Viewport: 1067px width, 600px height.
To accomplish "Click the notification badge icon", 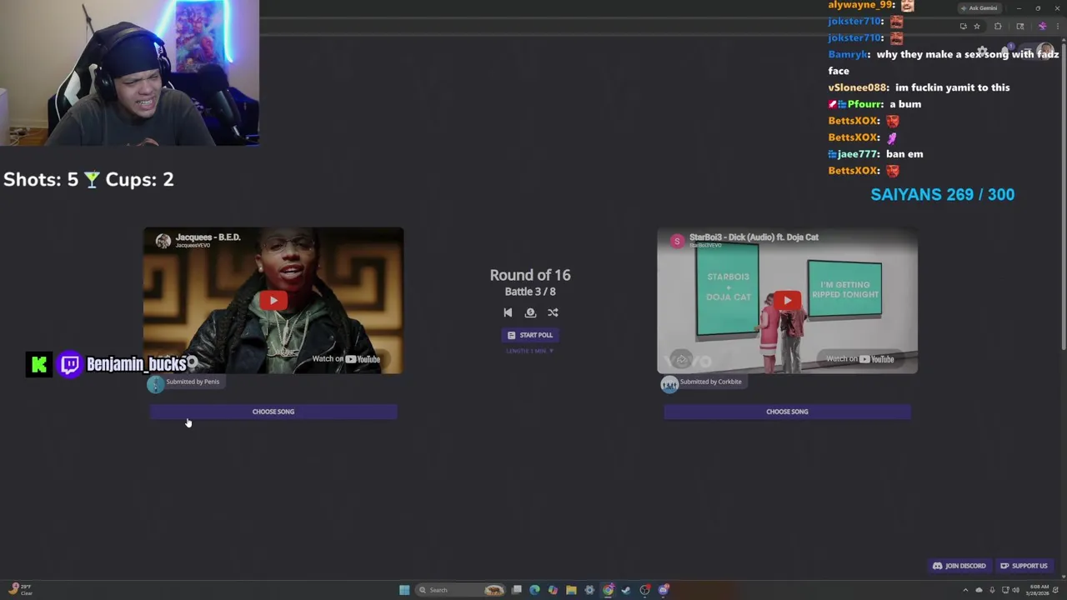I will click(1010, 45).
